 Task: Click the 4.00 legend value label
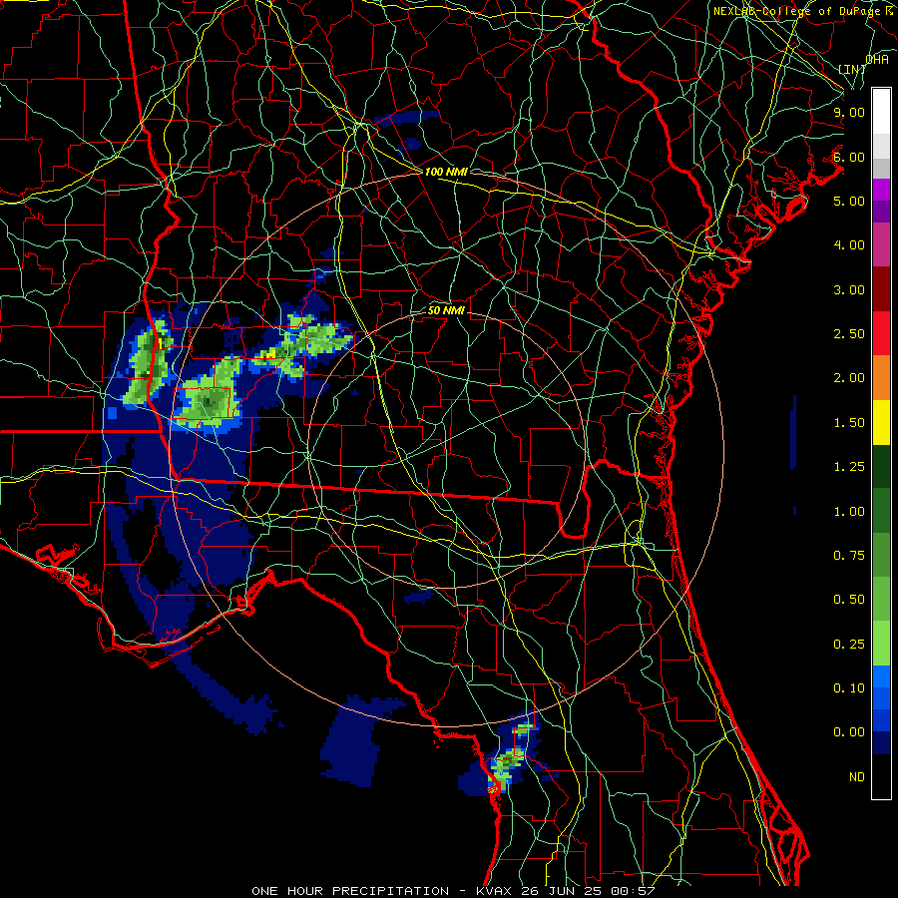tap(849, 245)
